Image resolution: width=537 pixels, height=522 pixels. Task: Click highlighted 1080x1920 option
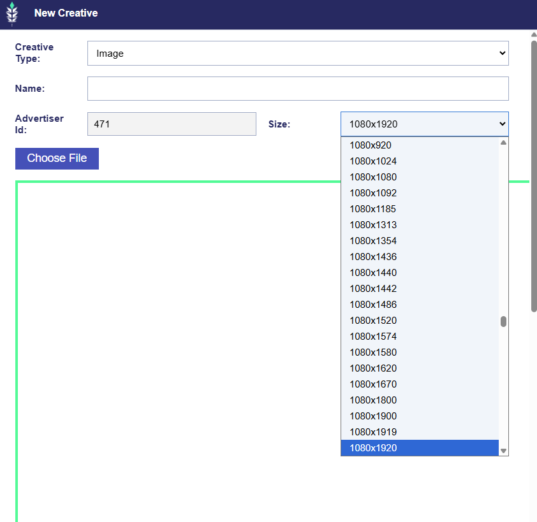[373, 448]
